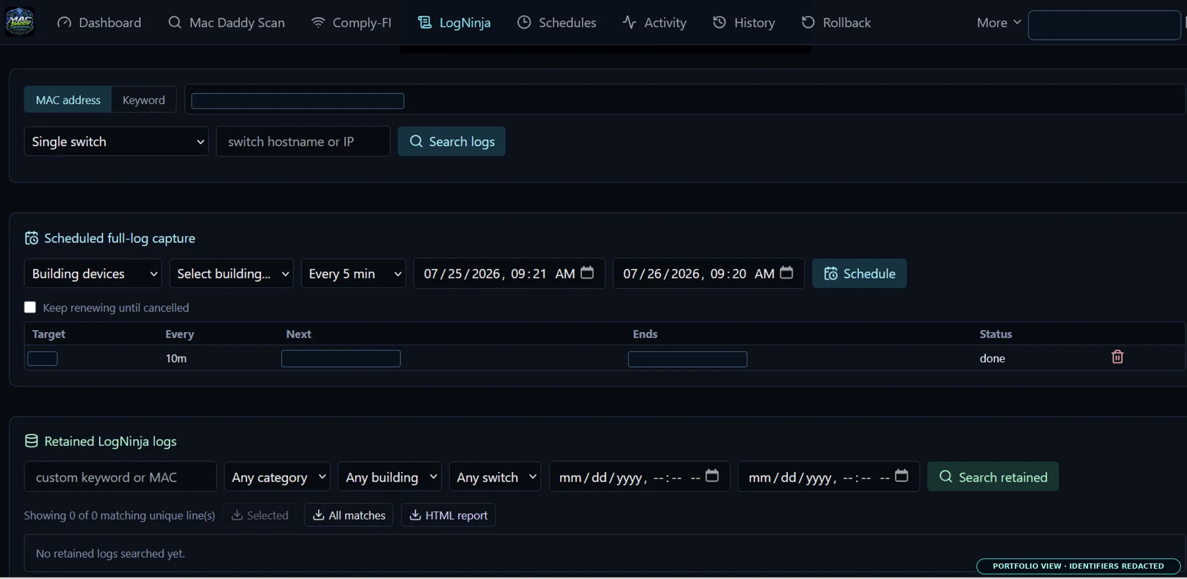Screen dimensions: 1187x579
Task: Open calendar picker for schedule start date
Action: point(587,273)
